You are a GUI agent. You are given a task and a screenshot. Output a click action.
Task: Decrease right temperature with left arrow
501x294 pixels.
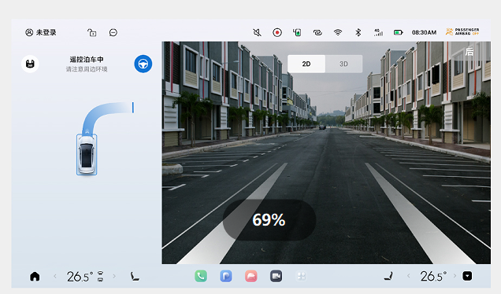(409, 276)
